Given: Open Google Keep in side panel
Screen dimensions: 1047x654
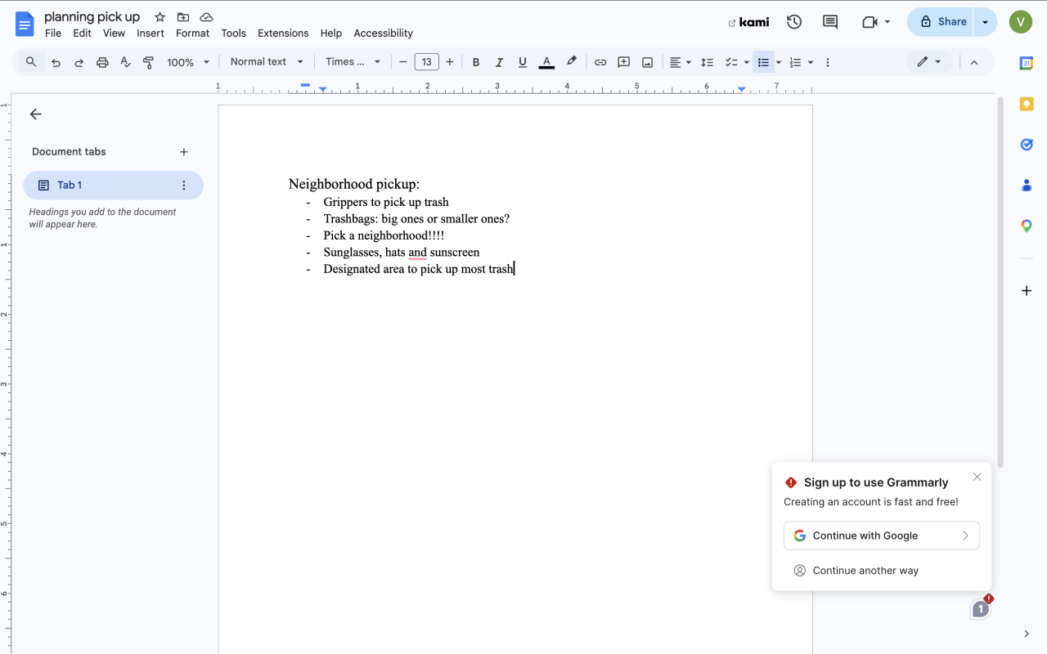Looking at the screenshot, I should (x=1026, y=104).
